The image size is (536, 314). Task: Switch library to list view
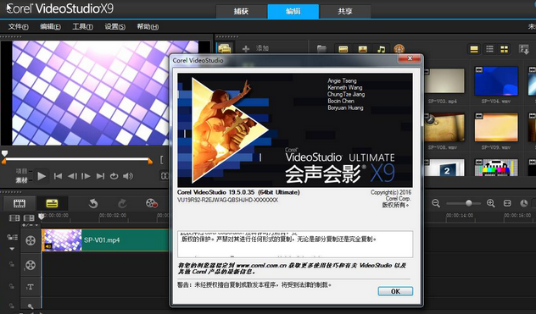point(489,49)
